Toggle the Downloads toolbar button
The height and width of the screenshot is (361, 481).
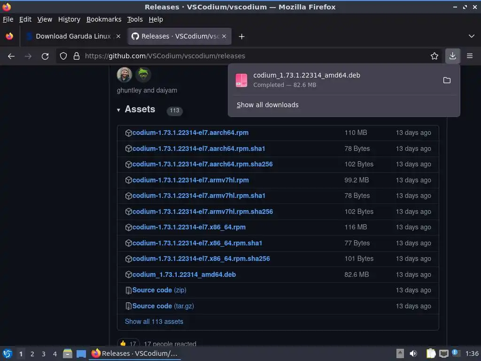(452, 56)
